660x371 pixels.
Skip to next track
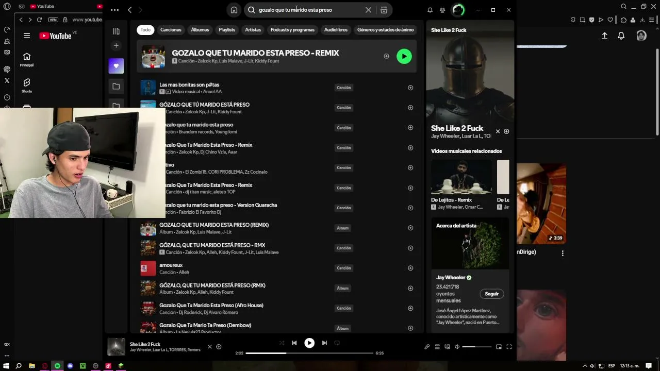(324, 343)
